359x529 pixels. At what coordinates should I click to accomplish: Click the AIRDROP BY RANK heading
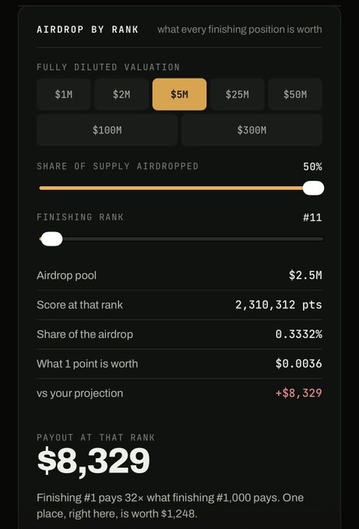[x=88, y=30]
